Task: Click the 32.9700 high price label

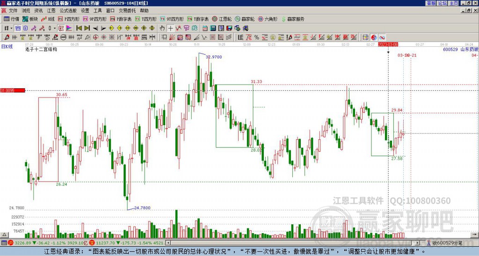Action: [x=214, y=57]
